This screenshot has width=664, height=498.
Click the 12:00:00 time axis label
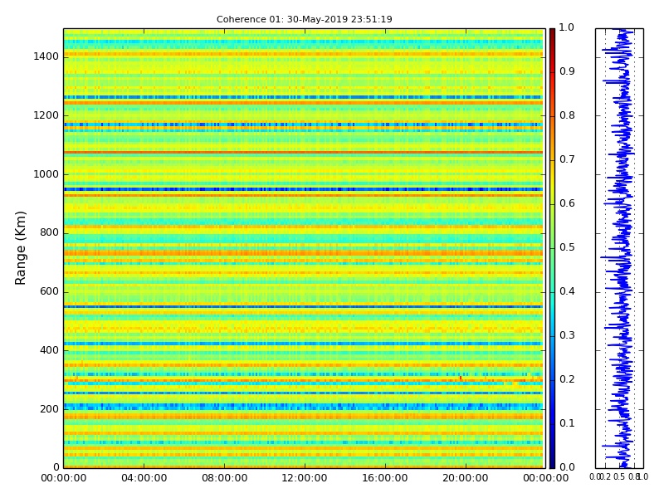pyautogui.click(x=305, y=479)
